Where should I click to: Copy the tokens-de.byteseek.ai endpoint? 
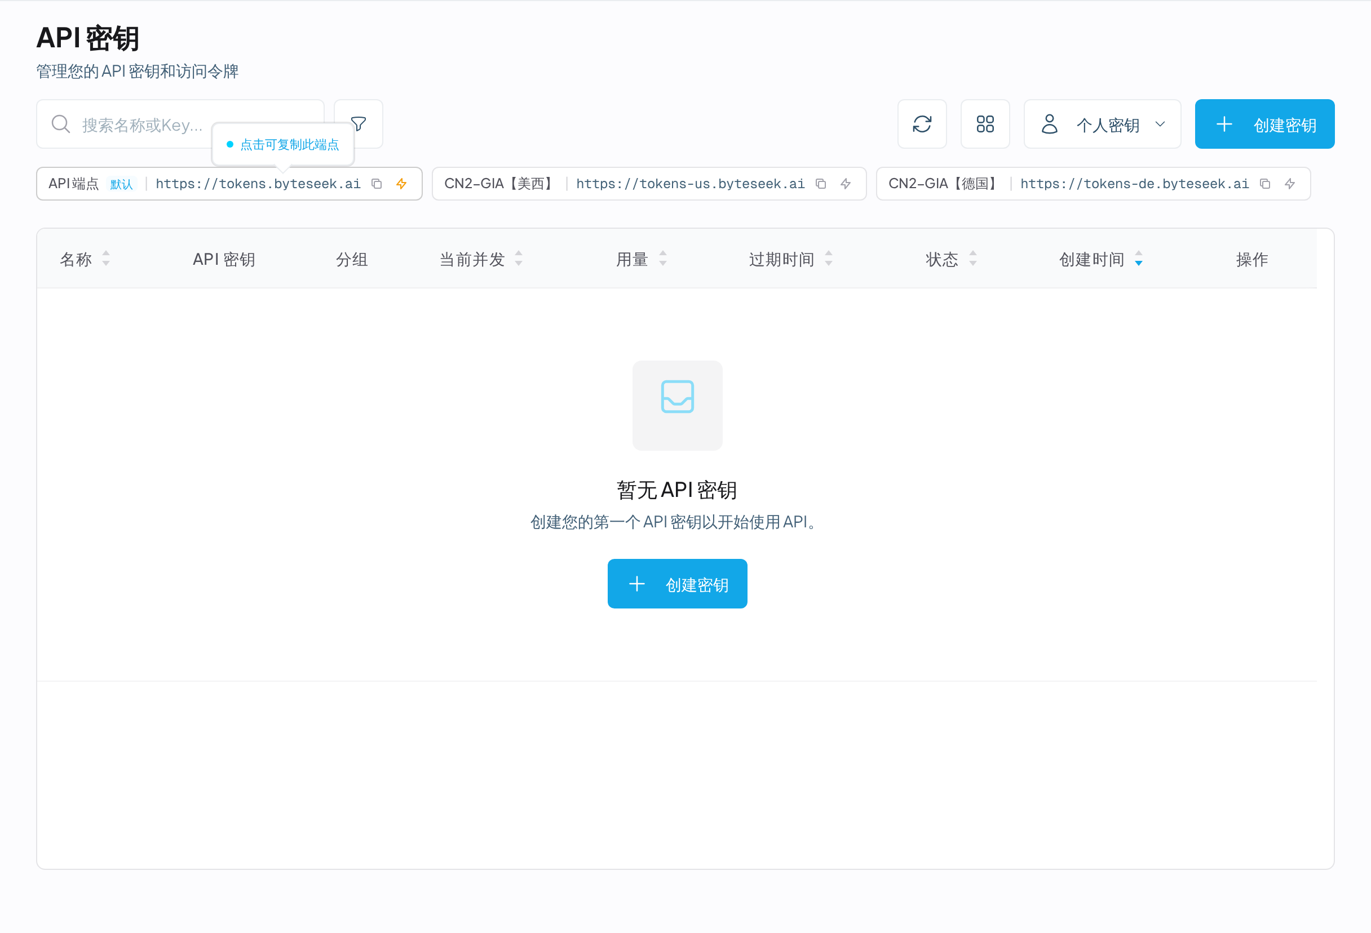click(x=1265, y=184)
